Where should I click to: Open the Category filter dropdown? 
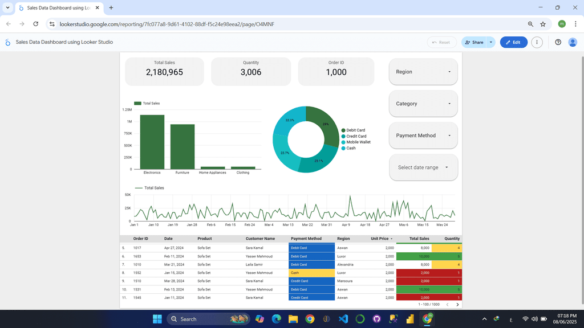point(423,104)
